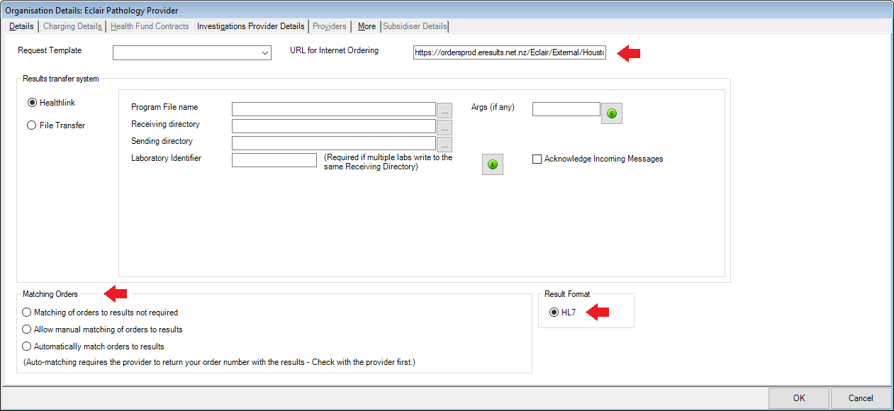Click the green info icon beside Laboratory Identifier note

coord(493,164)
